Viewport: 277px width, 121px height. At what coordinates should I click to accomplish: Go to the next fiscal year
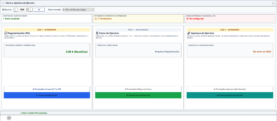(31, 10)
